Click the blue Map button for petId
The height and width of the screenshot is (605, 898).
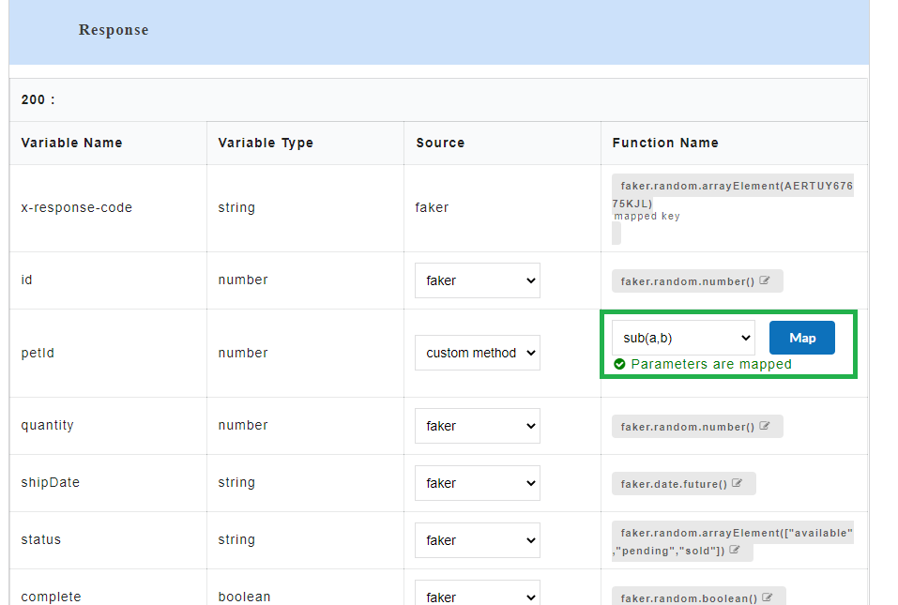(801, 338)
